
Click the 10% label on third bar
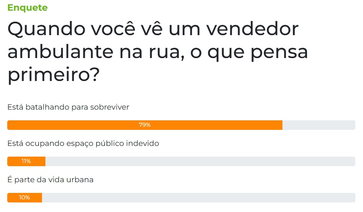(24, 197)
